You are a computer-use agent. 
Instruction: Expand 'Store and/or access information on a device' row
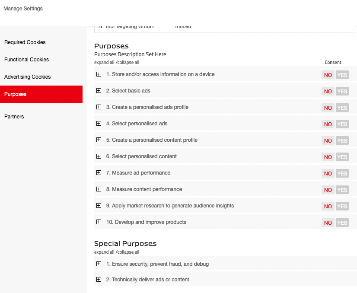(99, 74)
